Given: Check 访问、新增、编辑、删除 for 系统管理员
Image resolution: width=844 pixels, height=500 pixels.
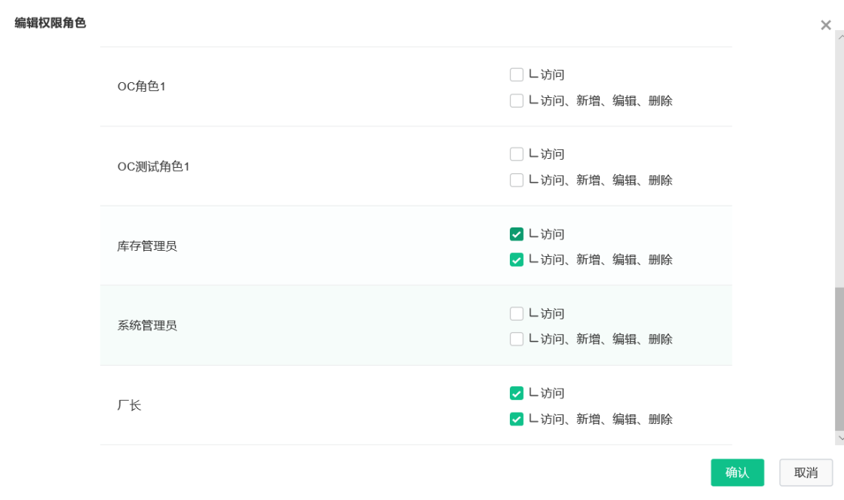Looking at the screenshot, I should tap(516, 339).
